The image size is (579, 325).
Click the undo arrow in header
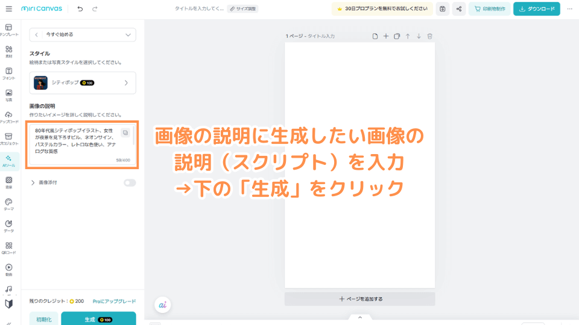[x=80, y=9]
